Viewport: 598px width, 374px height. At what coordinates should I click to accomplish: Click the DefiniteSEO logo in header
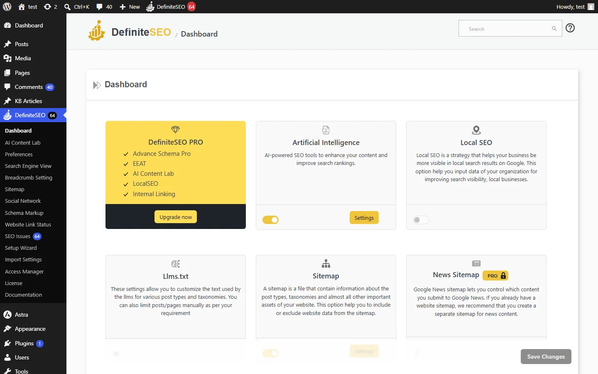[130, 32]
